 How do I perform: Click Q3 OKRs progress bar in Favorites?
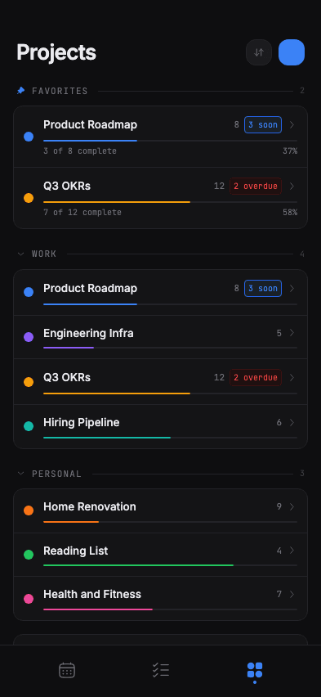coord(170,202)
